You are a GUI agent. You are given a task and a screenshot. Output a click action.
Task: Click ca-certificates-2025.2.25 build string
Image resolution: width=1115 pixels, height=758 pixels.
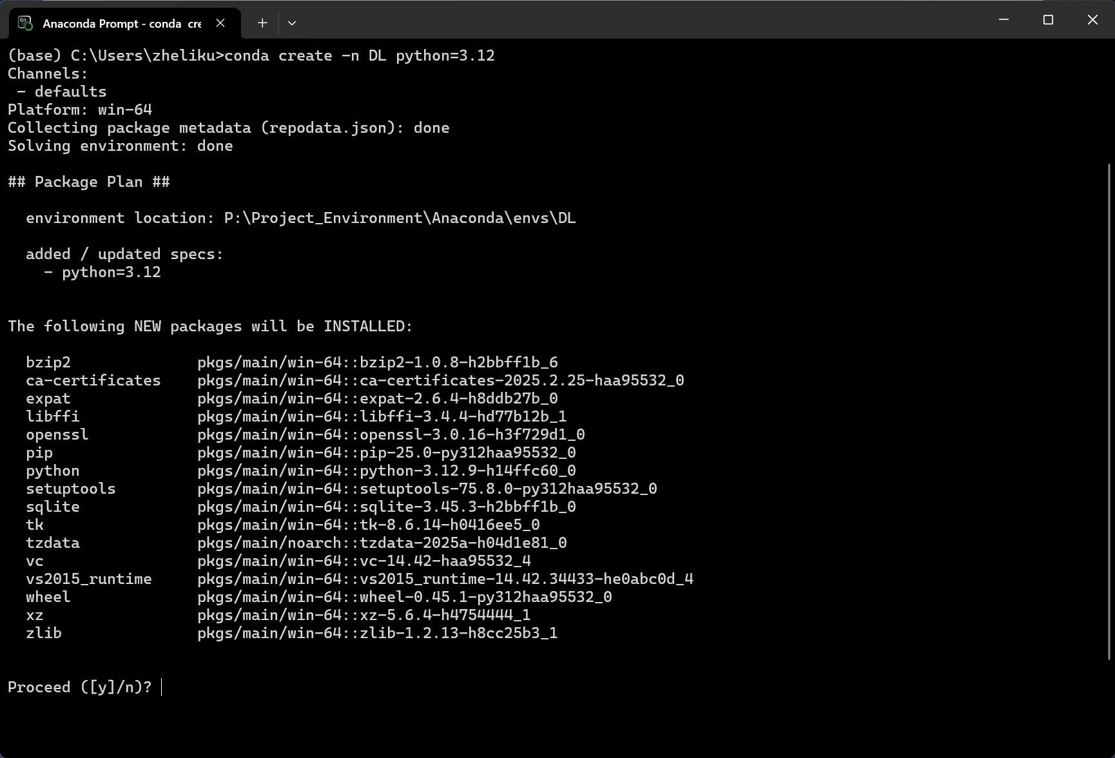pos(522,380)
